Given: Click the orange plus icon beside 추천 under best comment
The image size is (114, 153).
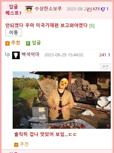Looking at the screenshot, I should (7, 44).
